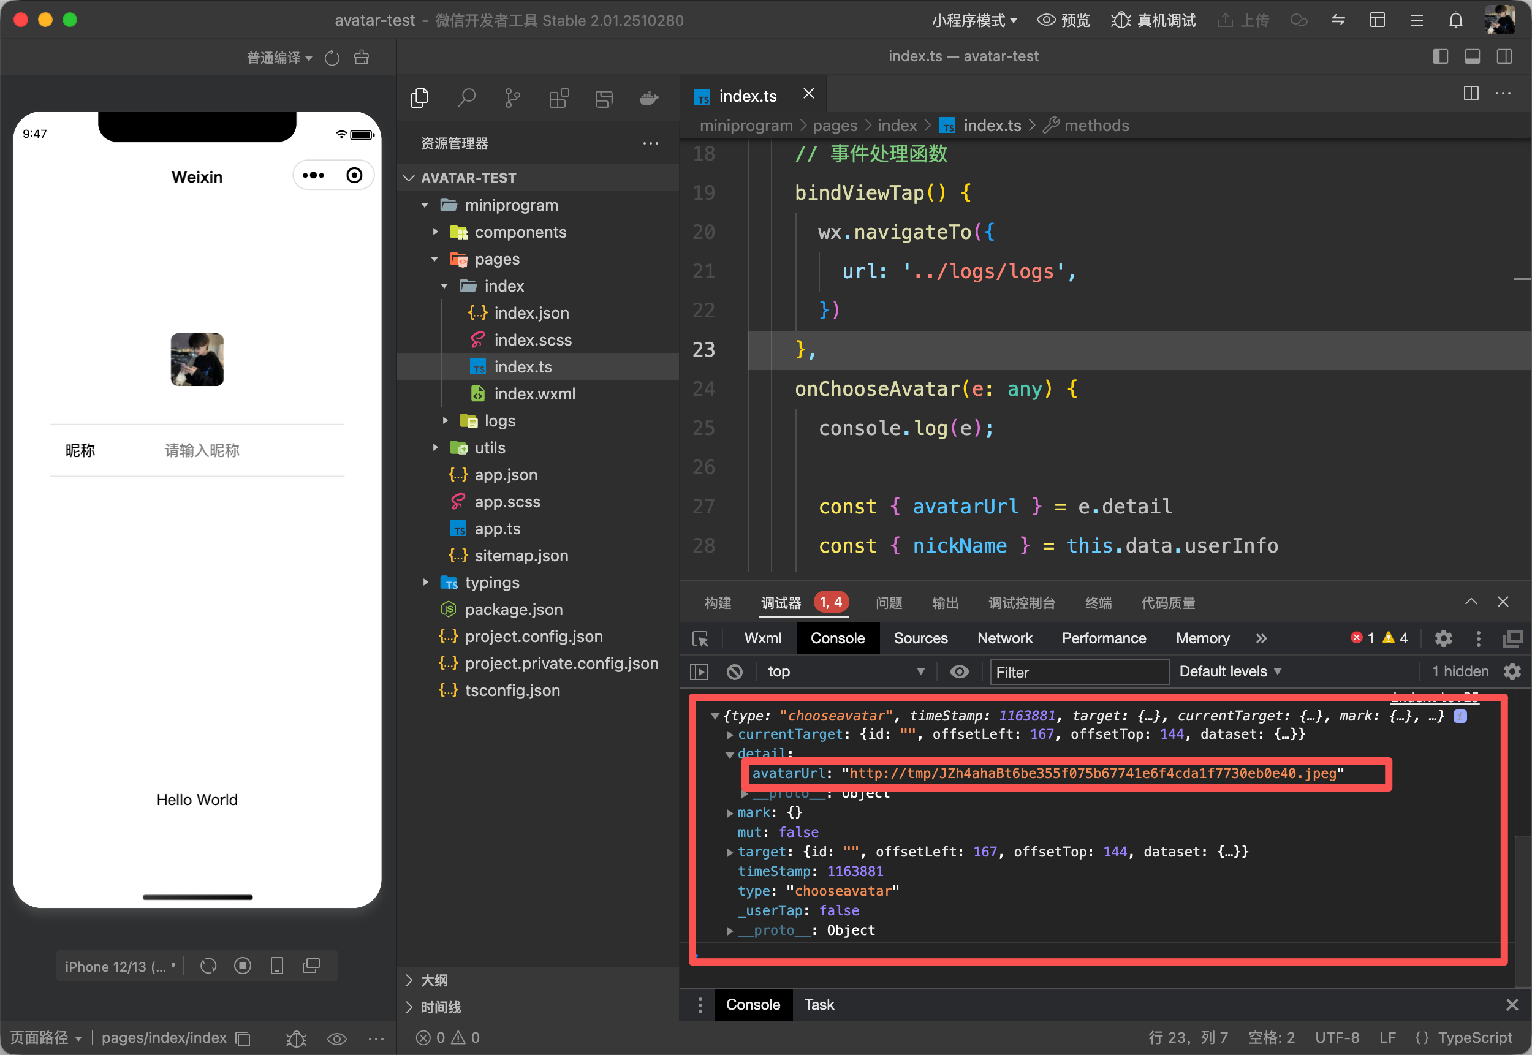Click the 真机调试 button
Screen dimensions: 1532x1055
pos(1153,20)
